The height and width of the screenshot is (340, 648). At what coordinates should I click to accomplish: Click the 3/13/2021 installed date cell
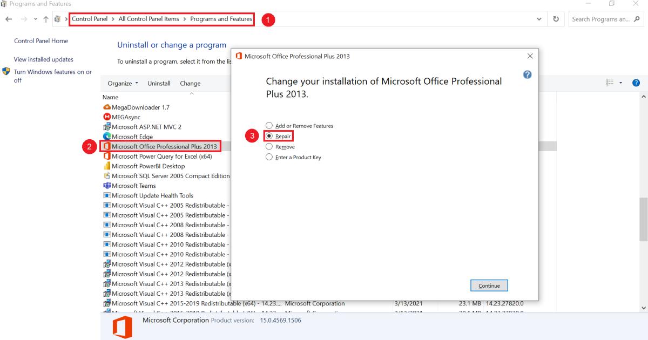tap(409, 303)
